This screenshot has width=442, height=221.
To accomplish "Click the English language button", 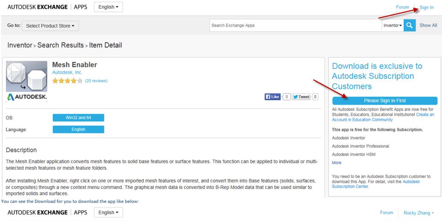I will [x=78, y=129].
